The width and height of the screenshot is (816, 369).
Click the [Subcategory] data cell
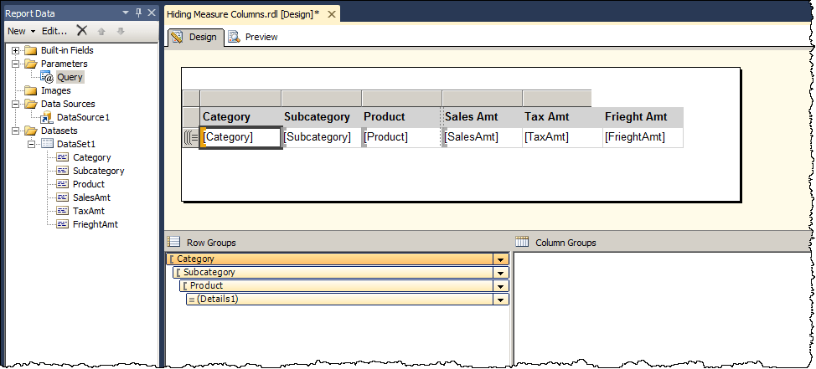(x=322, y=138)
